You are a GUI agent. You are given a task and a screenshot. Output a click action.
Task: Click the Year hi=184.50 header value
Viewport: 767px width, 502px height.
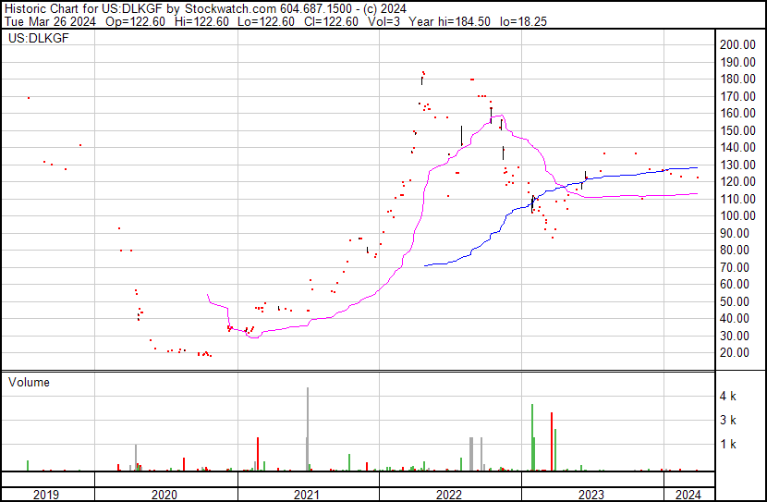point(449,21)
